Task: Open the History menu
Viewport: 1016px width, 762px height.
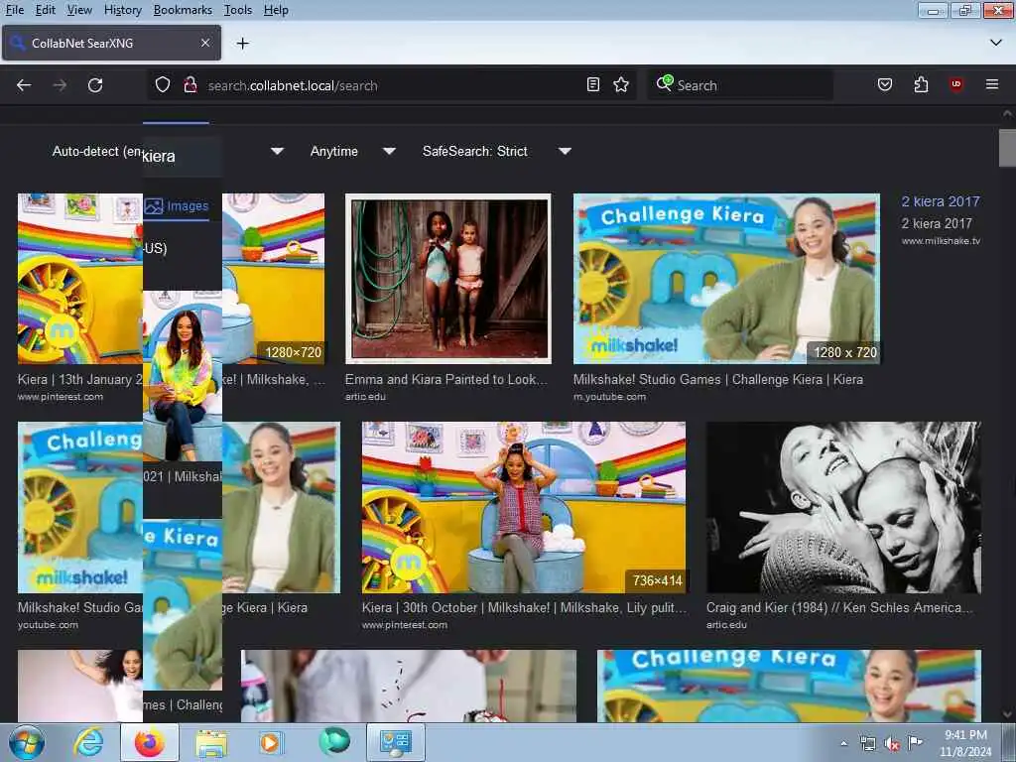Action: 122,10
